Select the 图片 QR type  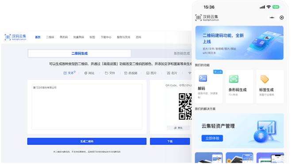click(151, 73)
